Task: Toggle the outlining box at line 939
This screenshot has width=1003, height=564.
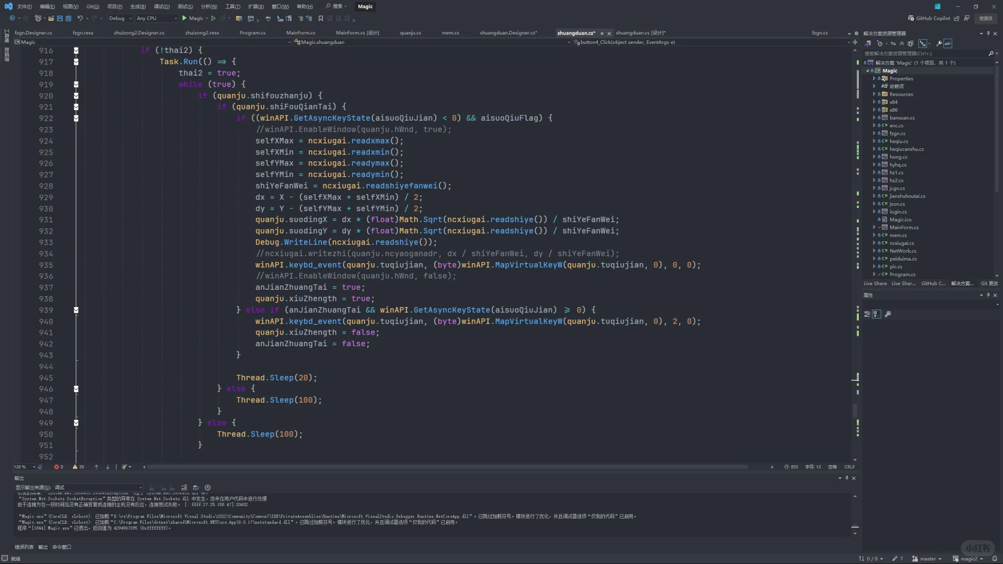Action: pos(76,310)
